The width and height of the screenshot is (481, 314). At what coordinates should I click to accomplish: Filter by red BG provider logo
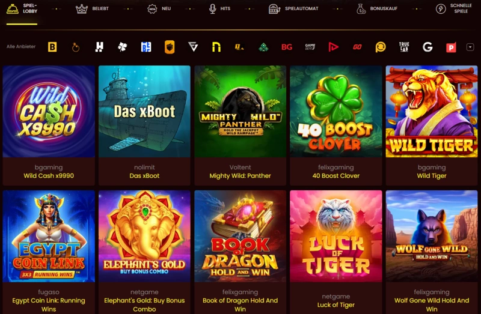click(287, 47)
